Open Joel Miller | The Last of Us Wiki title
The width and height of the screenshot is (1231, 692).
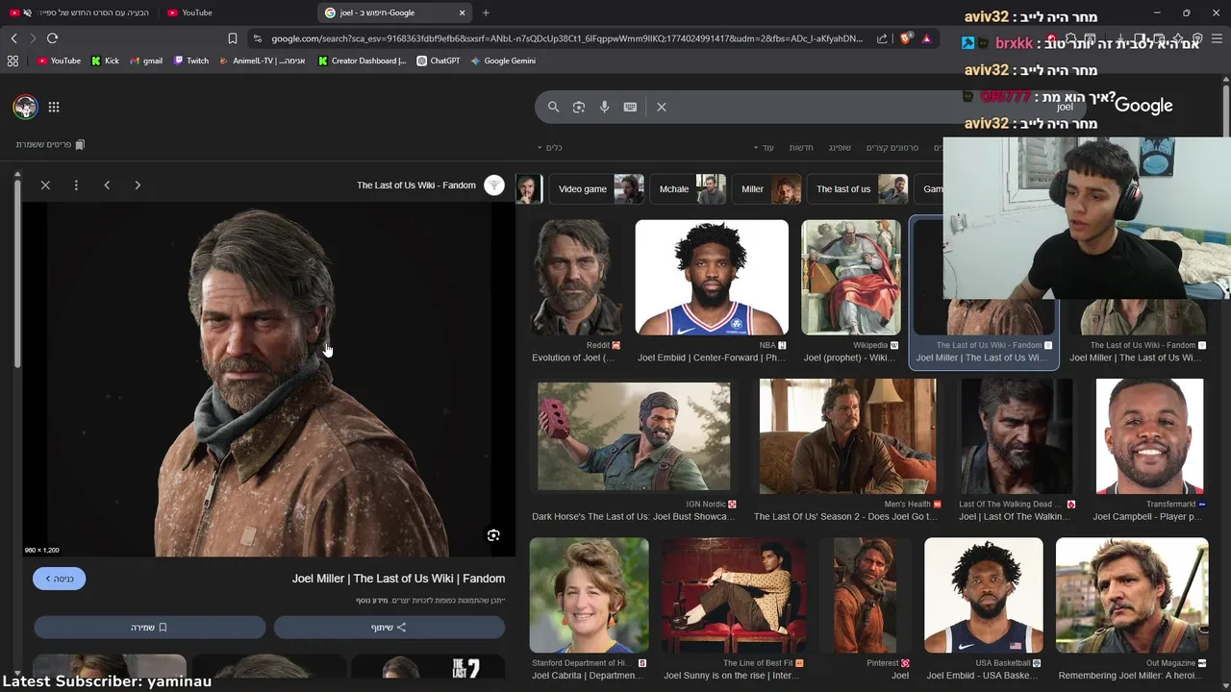tap(398, 579)
